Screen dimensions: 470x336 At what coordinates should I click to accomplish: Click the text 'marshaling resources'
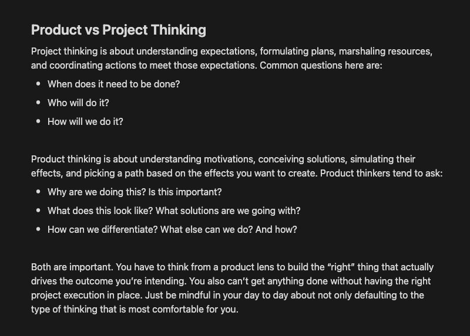click(385, 51)
